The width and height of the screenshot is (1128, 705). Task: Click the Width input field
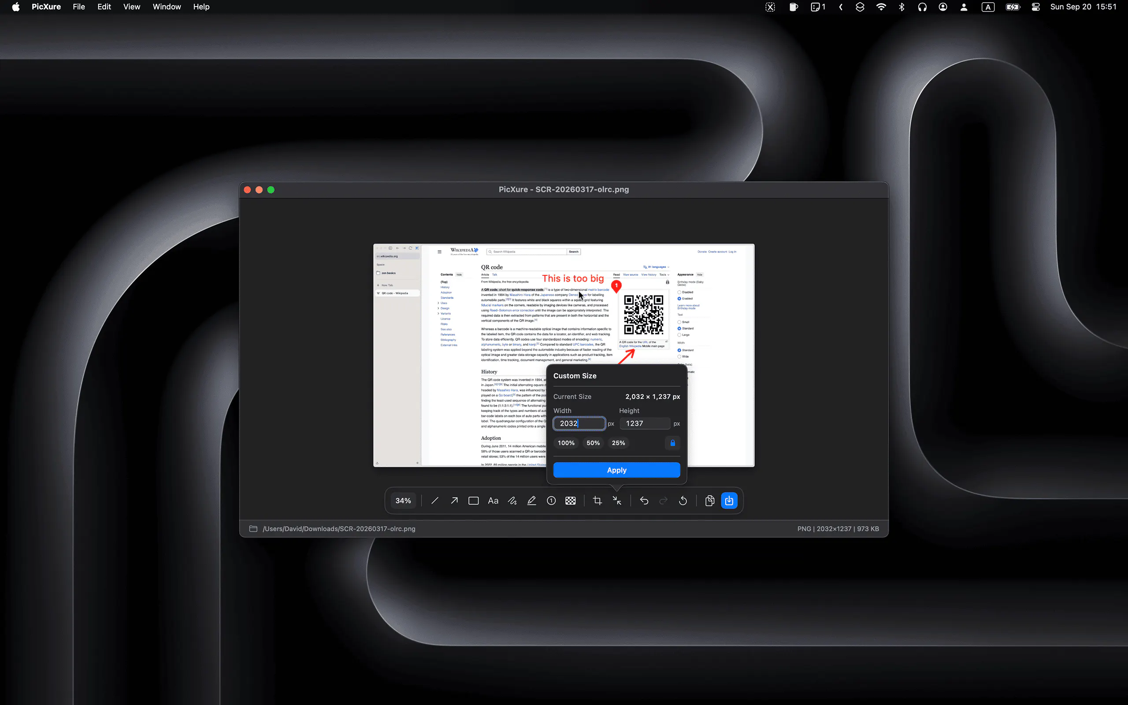[579, 423]
